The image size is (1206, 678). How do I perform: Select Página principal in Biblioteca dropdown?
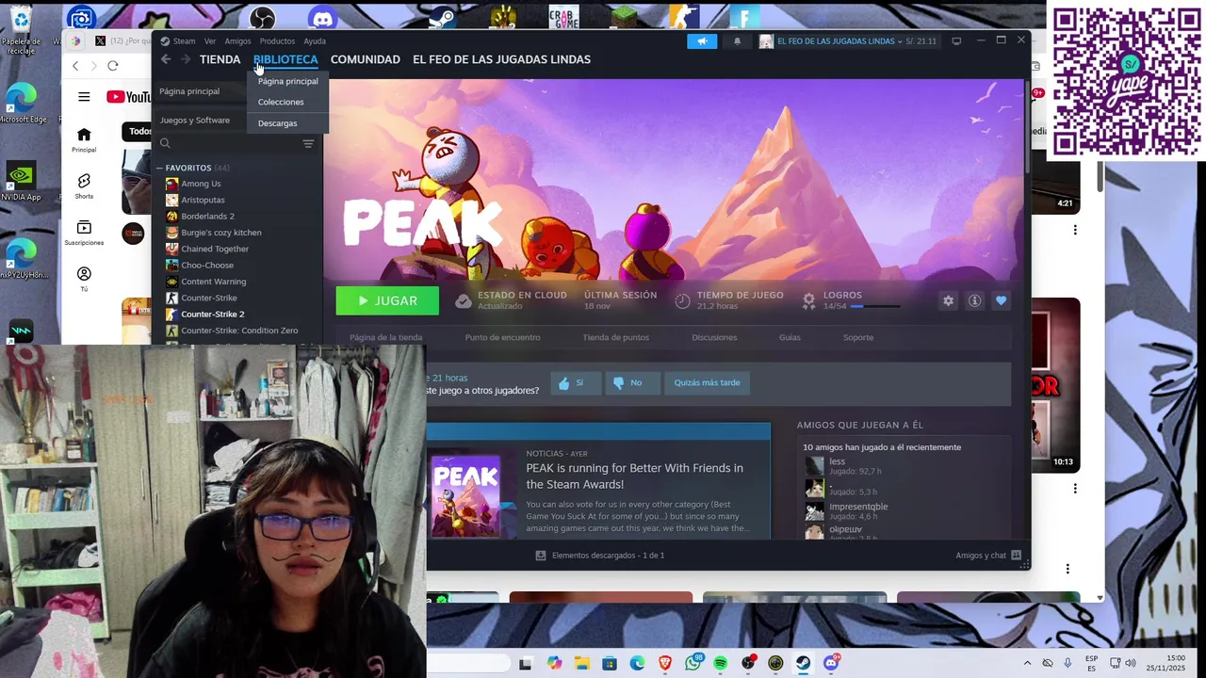287,81
